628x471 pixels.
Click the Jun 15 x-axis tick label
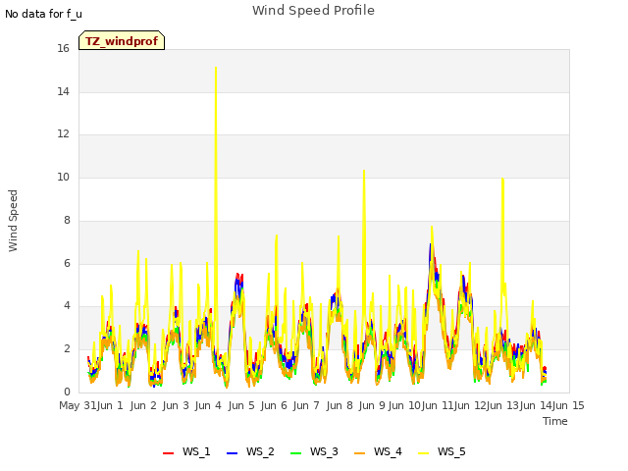pos(568,405)
